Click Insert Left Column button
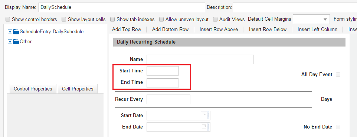The width and height of the screenshot is (357, 137). (317, 30)
